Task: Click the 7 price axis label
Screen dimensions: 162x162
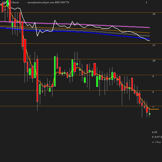Action: pos(153,108)
